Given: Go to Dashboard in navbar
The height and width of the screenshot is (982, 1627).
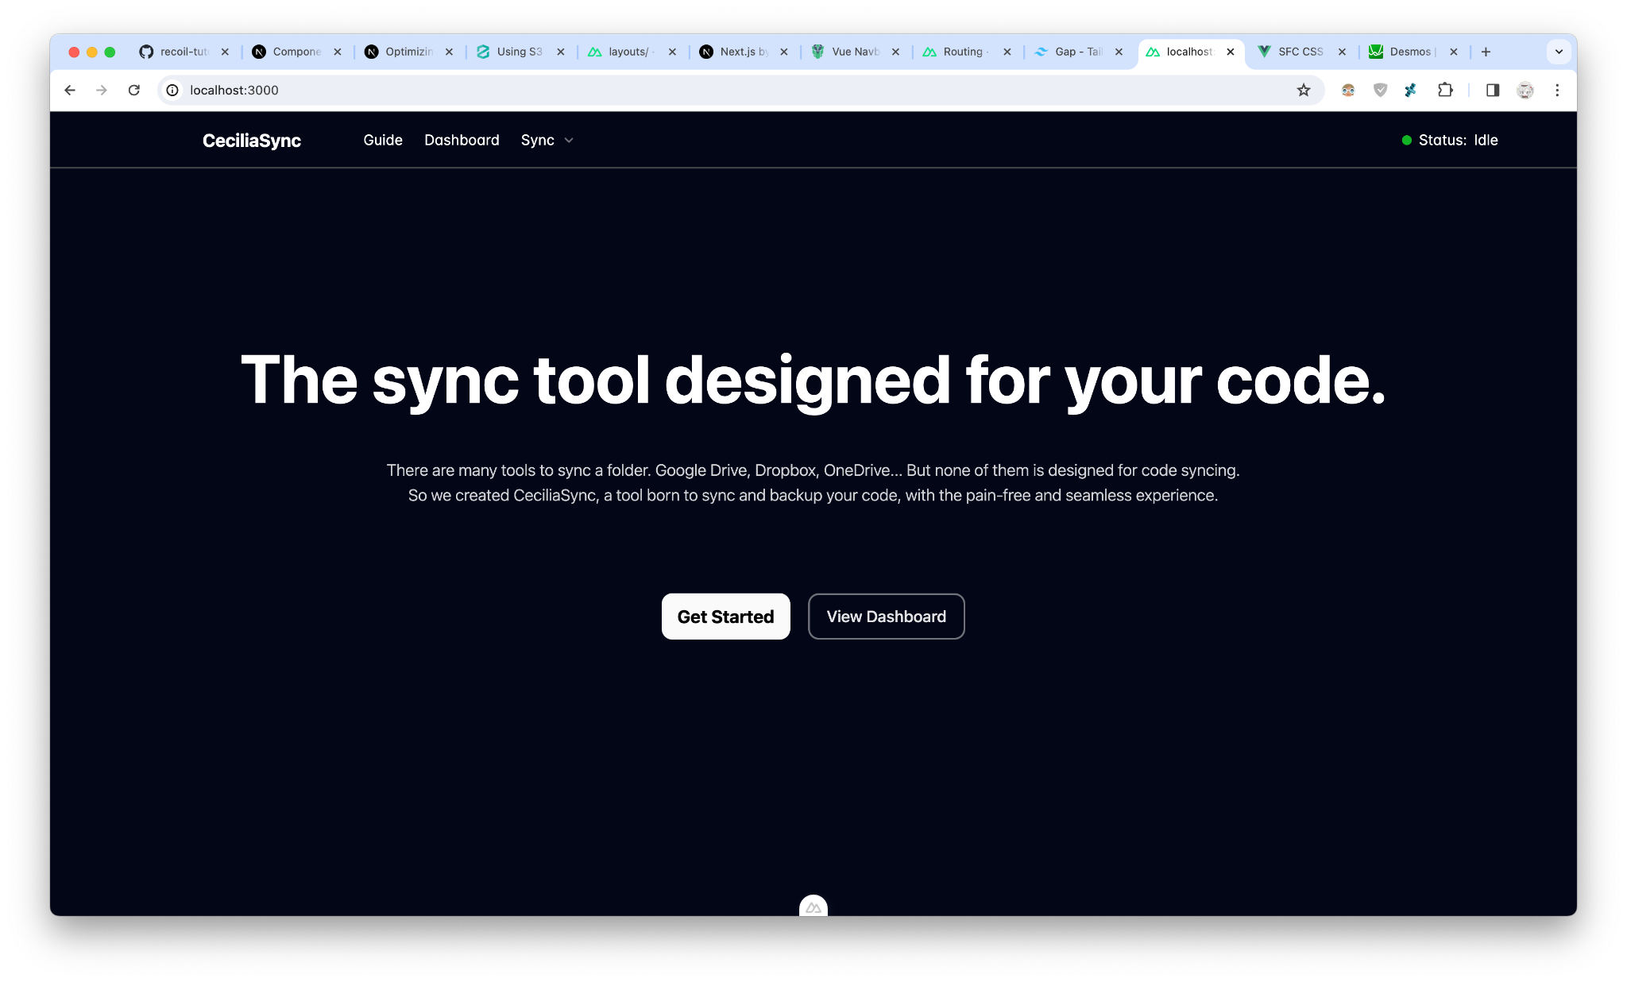Looking at the screenshot, I should tap(462, 140).
